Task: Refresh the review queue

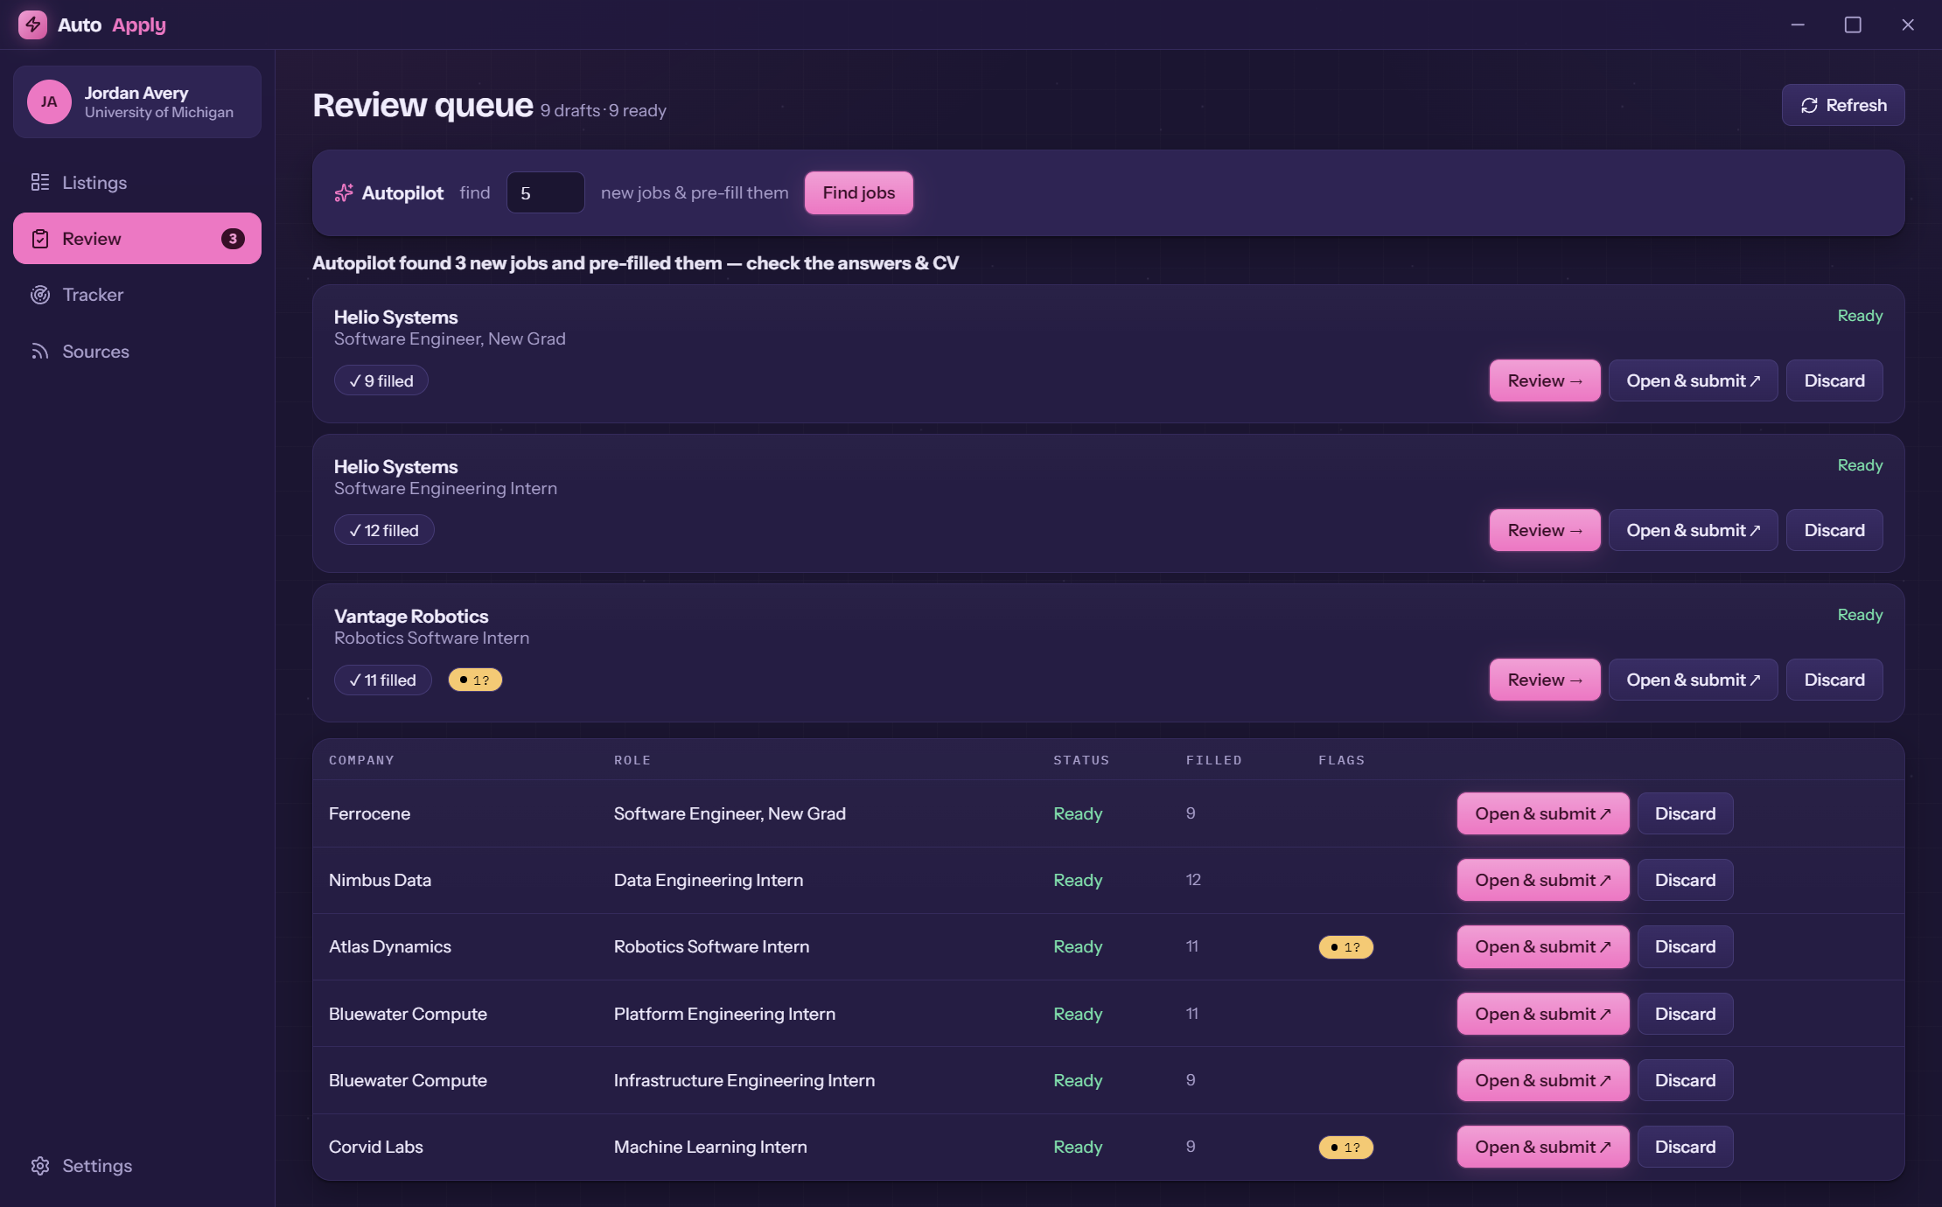Action: 1843,105
